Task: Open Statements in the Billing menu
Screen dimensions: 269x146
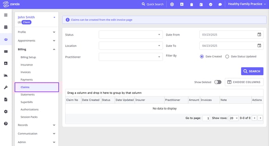Action: tap(27, 94)
